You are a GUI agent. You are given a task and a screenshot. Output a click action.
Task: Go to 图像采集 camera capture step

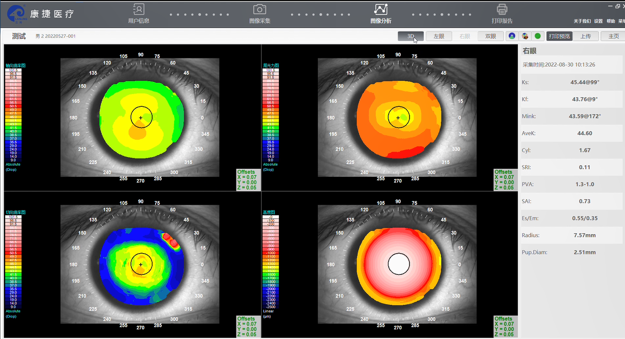[260, 10]
